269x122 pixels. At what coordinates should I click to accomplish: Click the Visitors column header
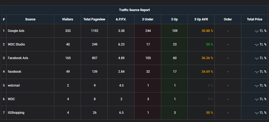(67, 19)
